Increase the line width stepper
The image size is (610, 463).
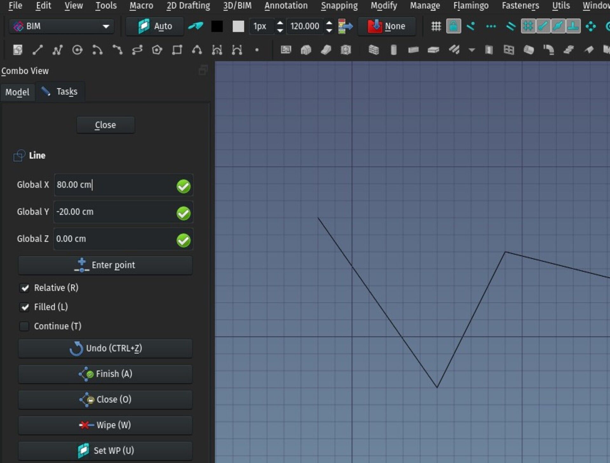[280, 23]
